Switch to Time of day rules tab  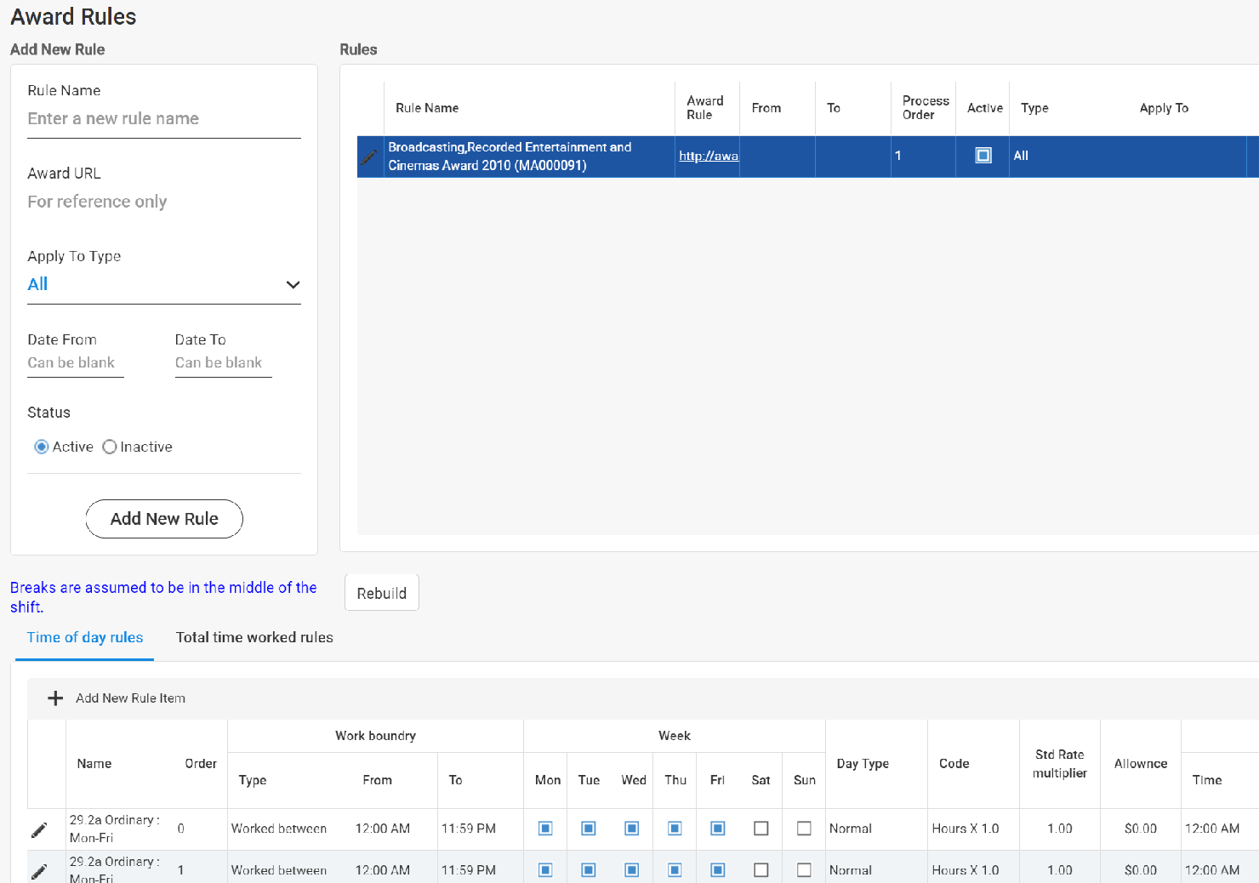click(84, 637)
